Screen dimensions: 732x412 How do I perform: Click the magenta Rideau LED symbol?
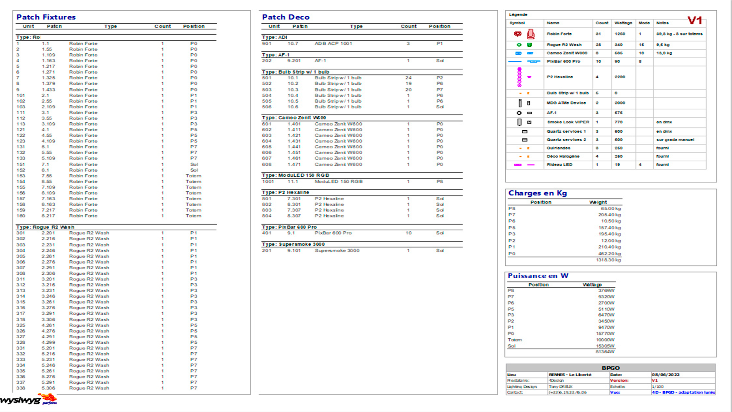tap(518, 165)
